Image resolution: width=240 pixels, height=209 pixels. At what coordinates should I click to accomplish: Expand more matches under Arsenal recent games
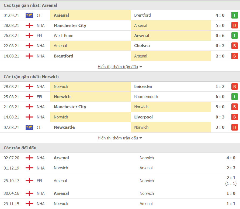[x=118, y=67]
